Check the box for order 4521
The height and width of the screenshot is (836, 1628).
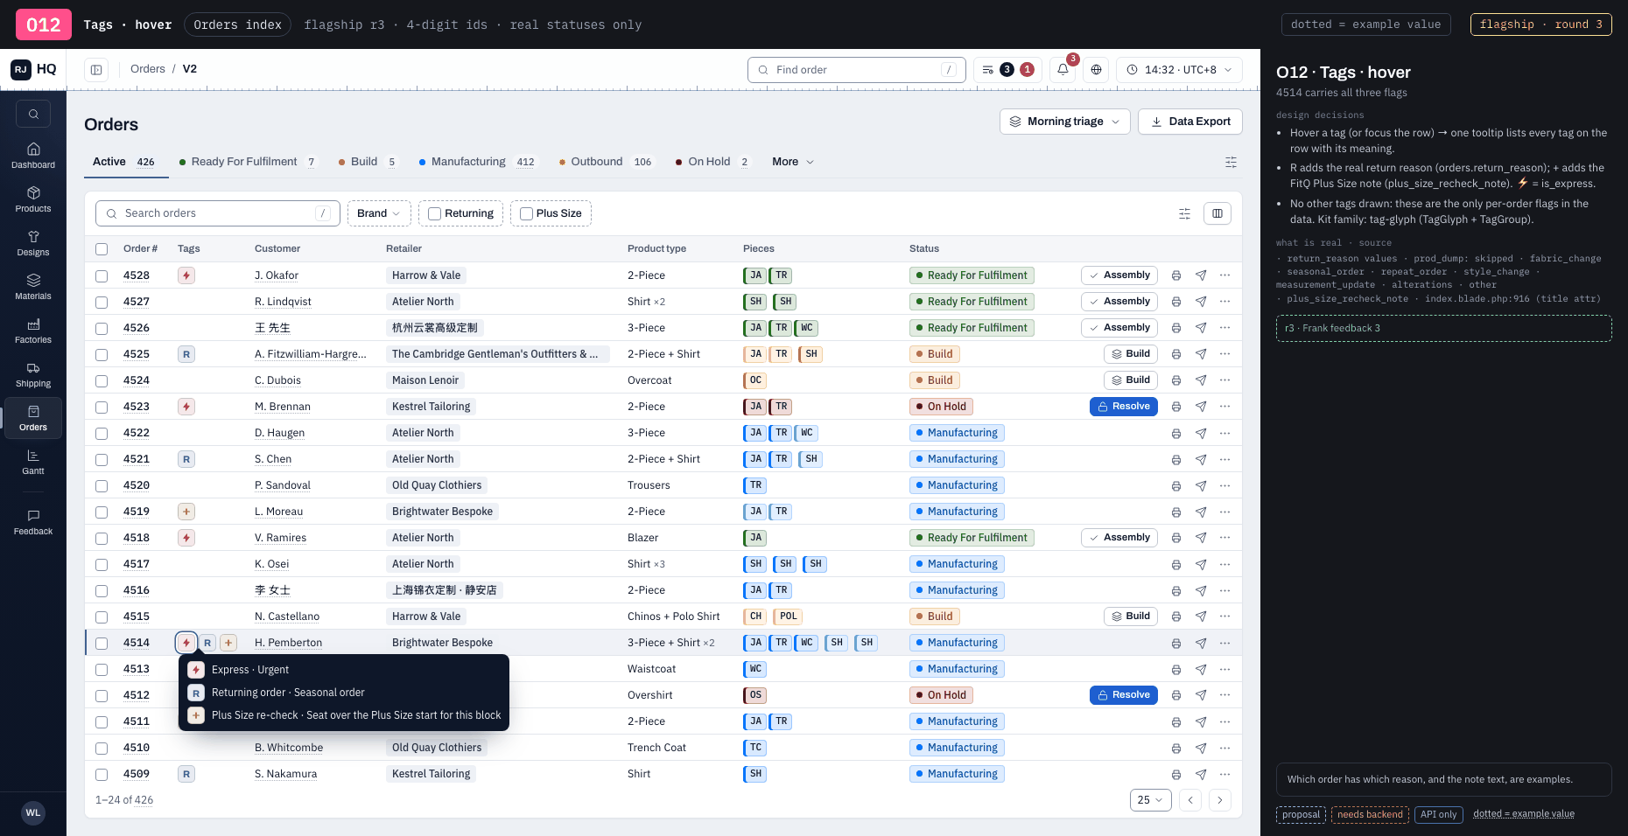(x=102, y=459)
